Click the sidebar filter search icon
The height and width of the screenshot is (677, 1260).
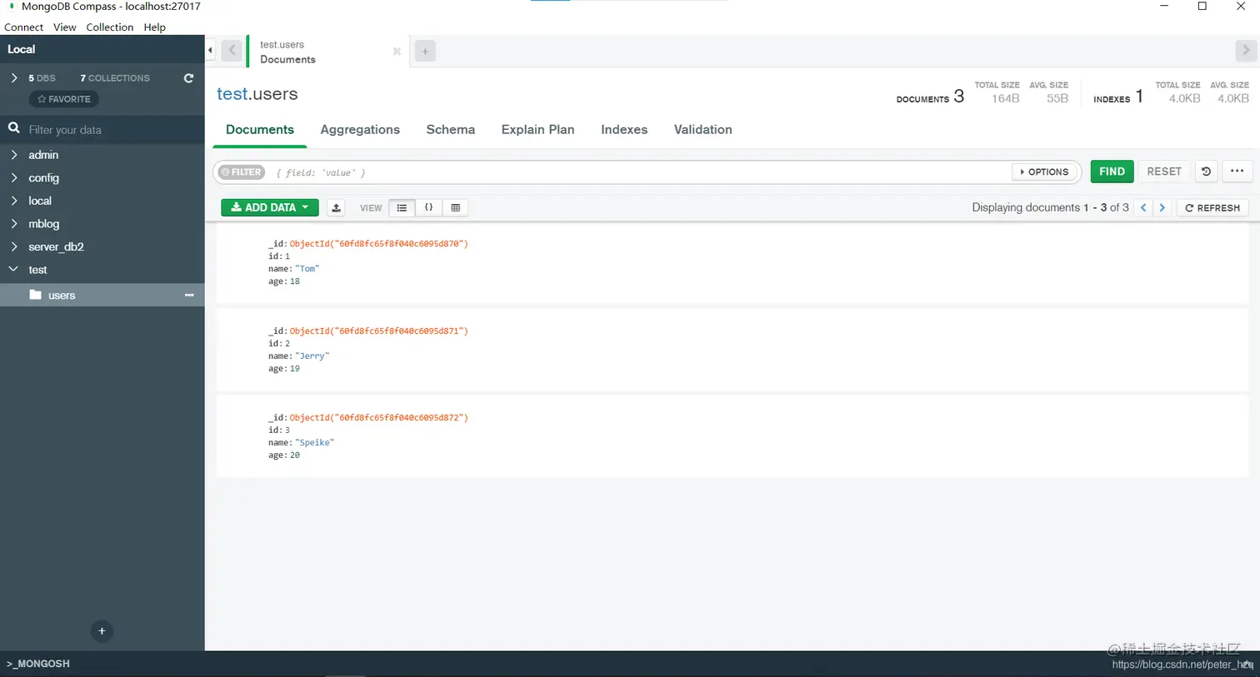point(14,128)
